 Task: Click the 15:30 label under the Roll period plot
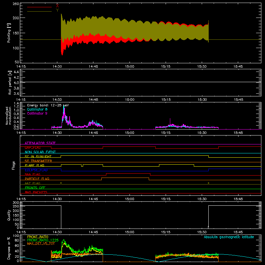[x=202, y=100]
